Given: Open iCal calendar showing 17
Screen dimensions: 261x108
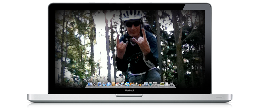Looking at the screenshot, I should pos(118,84).
